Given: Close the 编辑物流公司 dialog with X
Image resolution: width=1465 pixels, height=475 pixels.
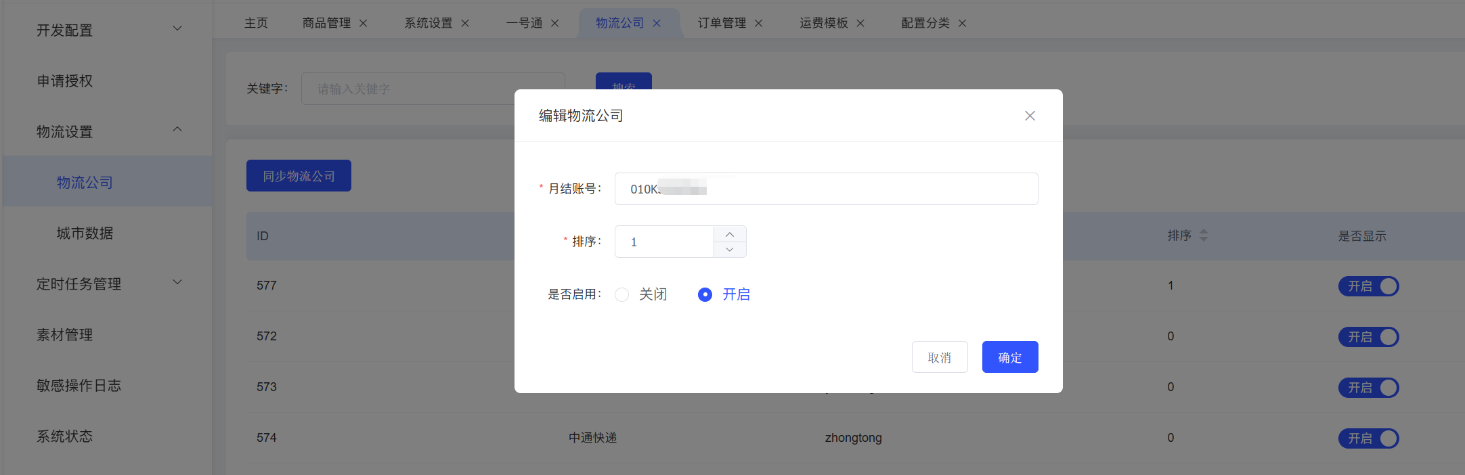Looking at the screenshot, I should 1030,116.
